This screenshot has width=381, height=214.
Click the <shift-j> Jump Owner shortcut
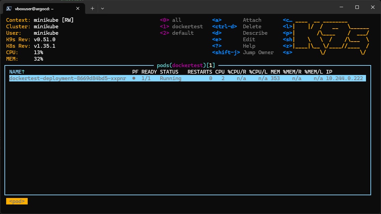coord(243,52)
